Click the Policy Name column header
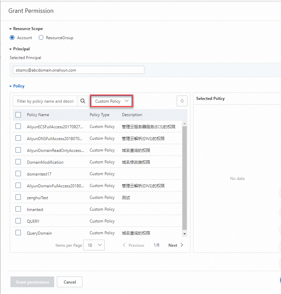 click(x=38, y=115)
